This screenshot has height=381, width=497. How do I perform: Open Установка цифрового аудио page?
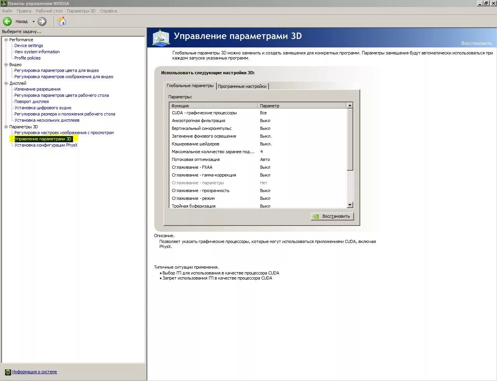click(43, 108)
